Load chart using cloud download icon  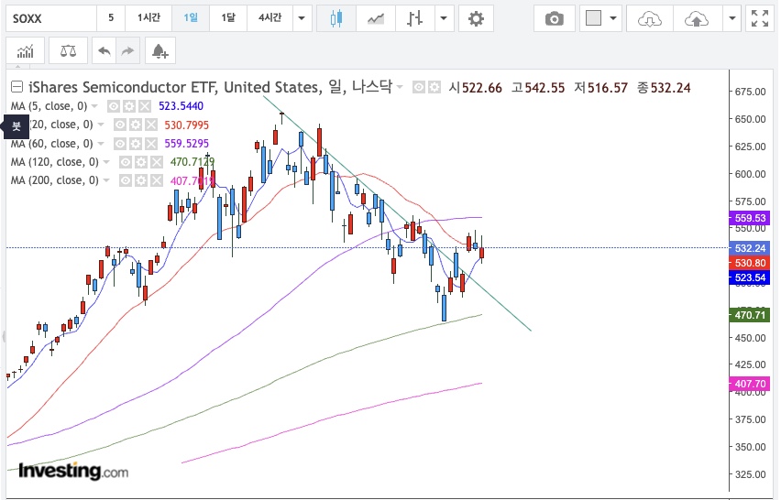click(x=650, y=19)
